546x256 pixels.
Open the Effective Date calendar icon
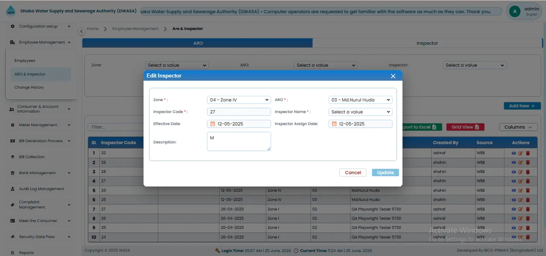pyautogui.click(x=213, y=124)
